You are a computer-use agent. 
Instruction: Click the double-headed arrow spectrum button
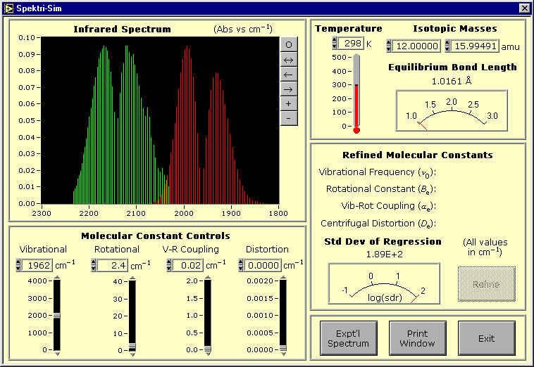click(x=287, y=58)
